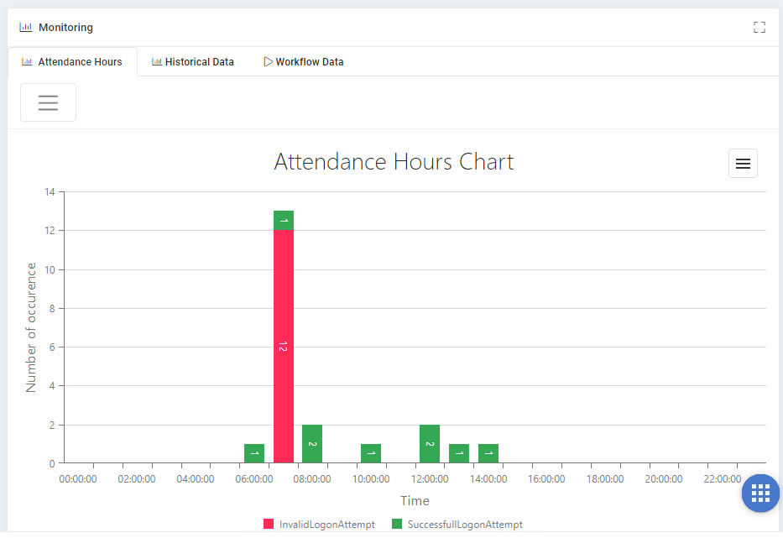Select the green bar atop the red bar

click(x=284, y=220)
